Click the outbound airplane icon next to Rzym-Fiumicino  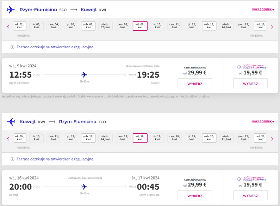coord(11,10)
